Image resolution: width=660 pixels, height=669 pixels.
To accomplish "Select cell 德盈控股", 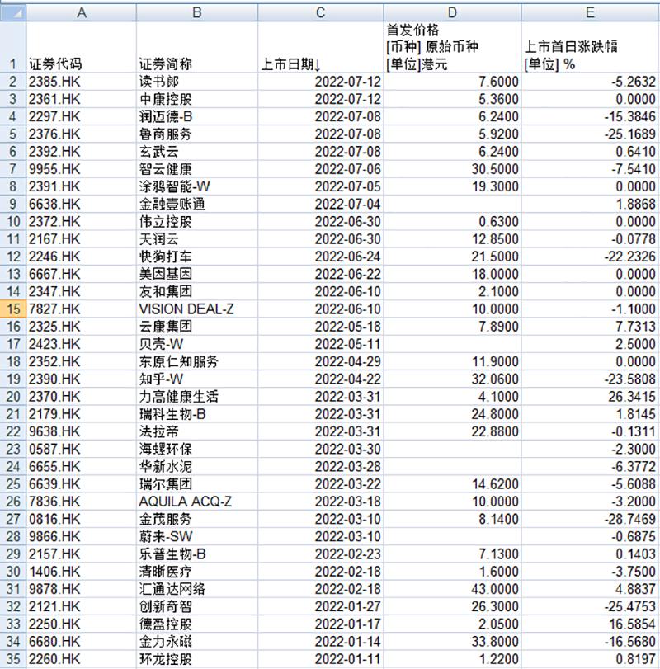I will point(197,624).
